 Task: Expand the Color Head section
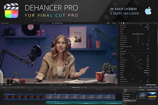click(123, 51)
